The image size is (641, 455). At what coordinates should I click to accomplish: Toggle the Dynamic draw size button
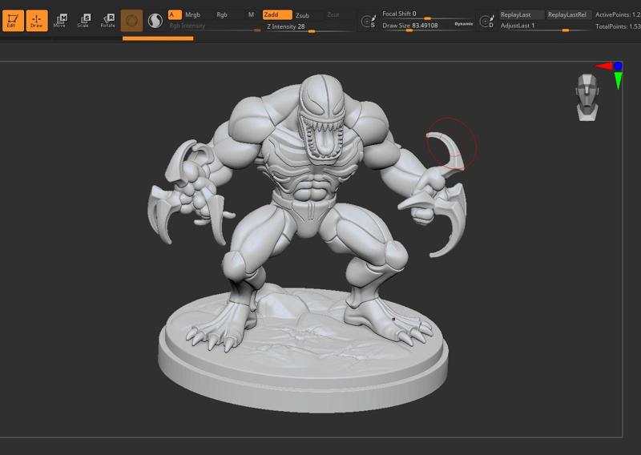click(x=464, y=24)
